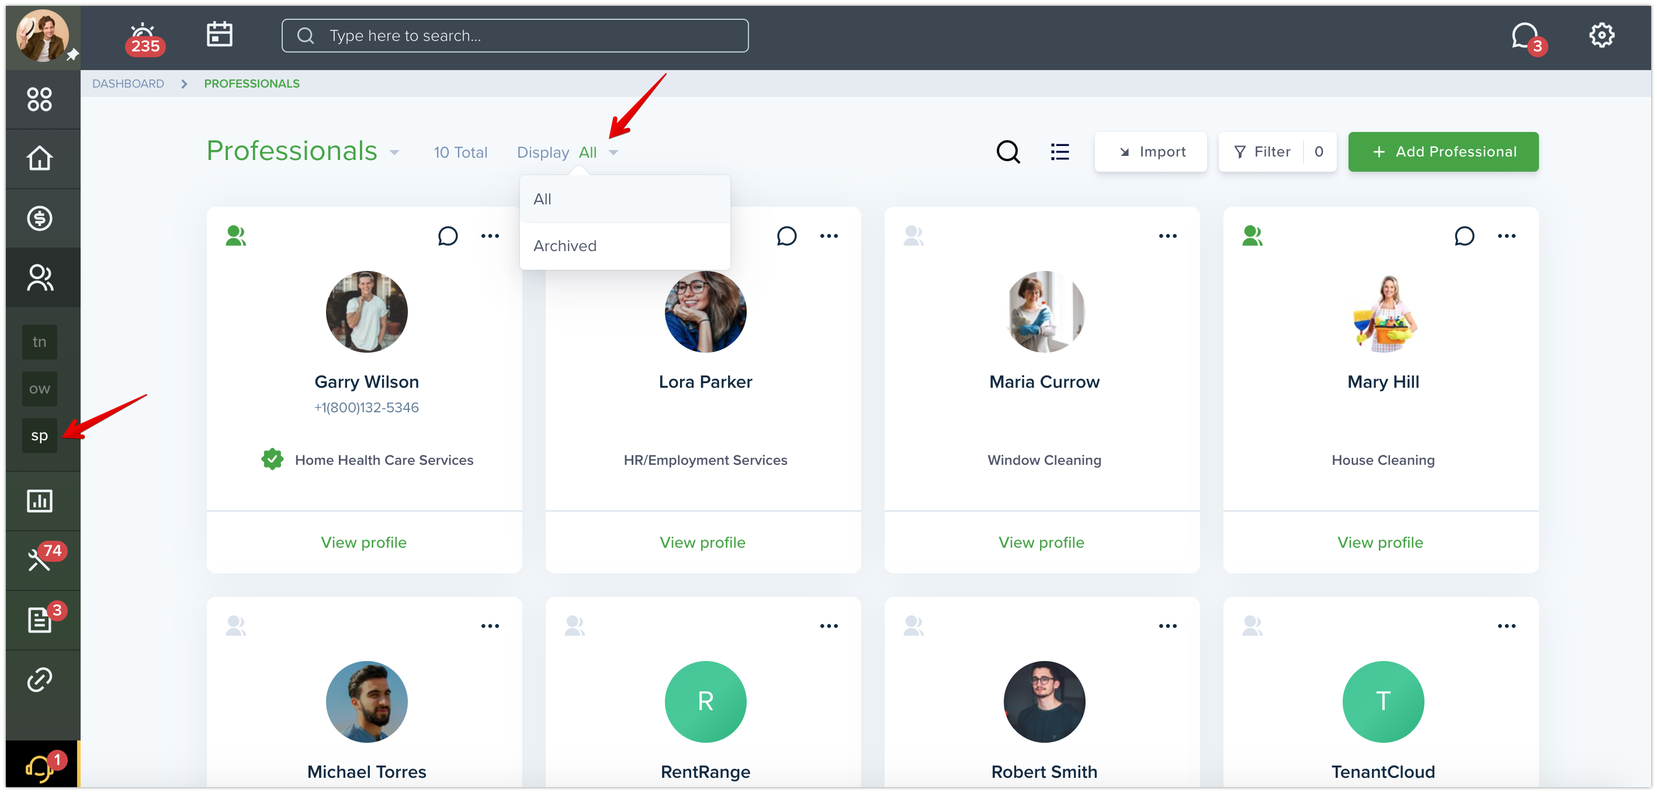1657x793 pixels.
Task: Click Maria Currow's name
Action: [1044, 382]
